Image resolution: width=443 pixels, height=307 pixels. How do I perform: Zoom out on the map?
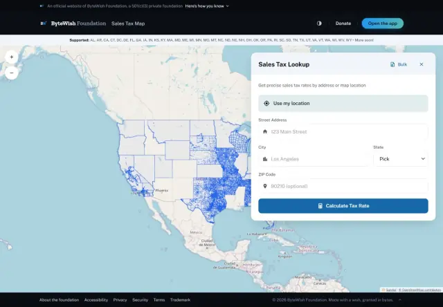[12, 73]
